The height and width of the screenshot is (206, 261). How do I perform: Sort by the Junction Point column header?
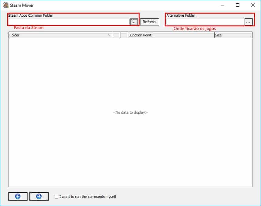pyautogui.click(x=171, y=35)
